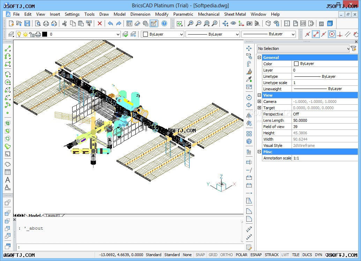
Task: Select the Hatch tool icon
Action: click(x=8, y=123)
